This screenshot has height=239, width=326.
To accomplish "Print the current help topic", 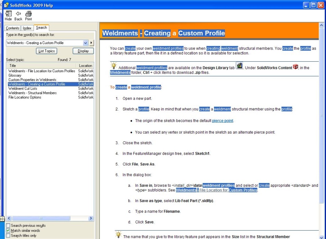I will pos(29,16).
